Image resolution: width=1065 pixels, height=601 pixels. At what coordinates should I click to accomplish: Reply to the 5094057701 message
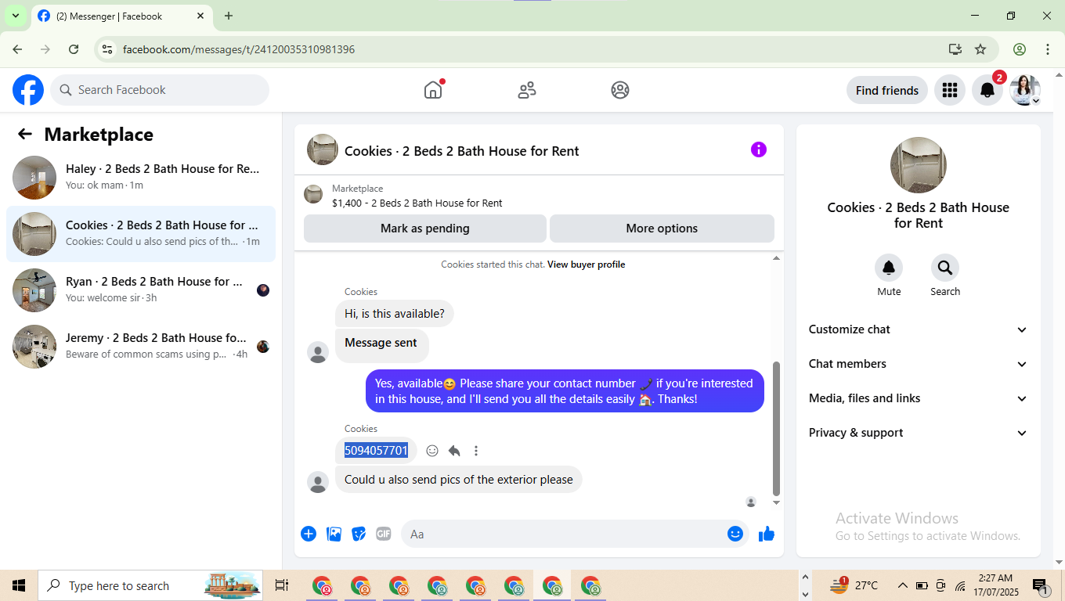coord(454,451)
